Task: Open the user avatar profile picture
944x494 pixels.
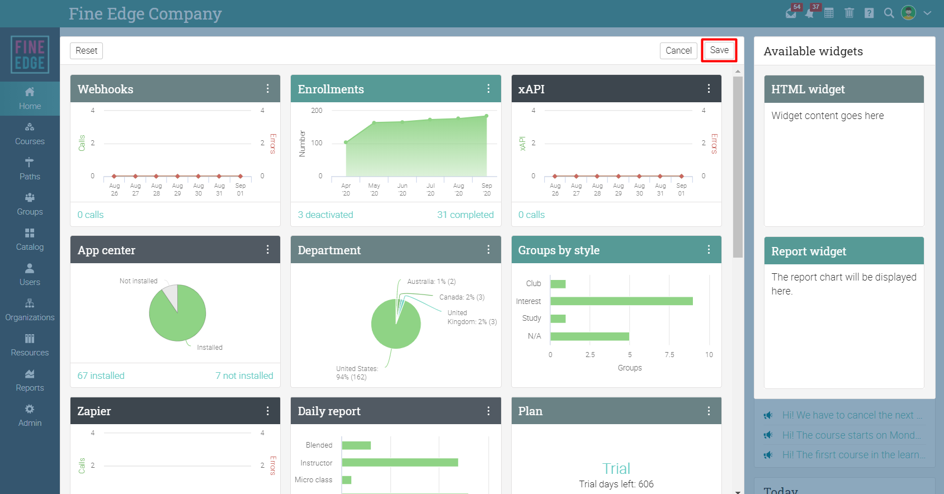Action: point(909,13)
